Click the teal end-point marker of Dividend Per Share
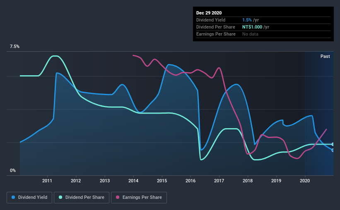Screen dimensions: 340x210 coord(333,144)
